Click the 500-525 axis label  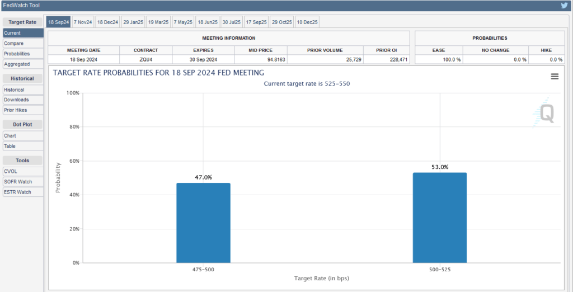(440, 269)
